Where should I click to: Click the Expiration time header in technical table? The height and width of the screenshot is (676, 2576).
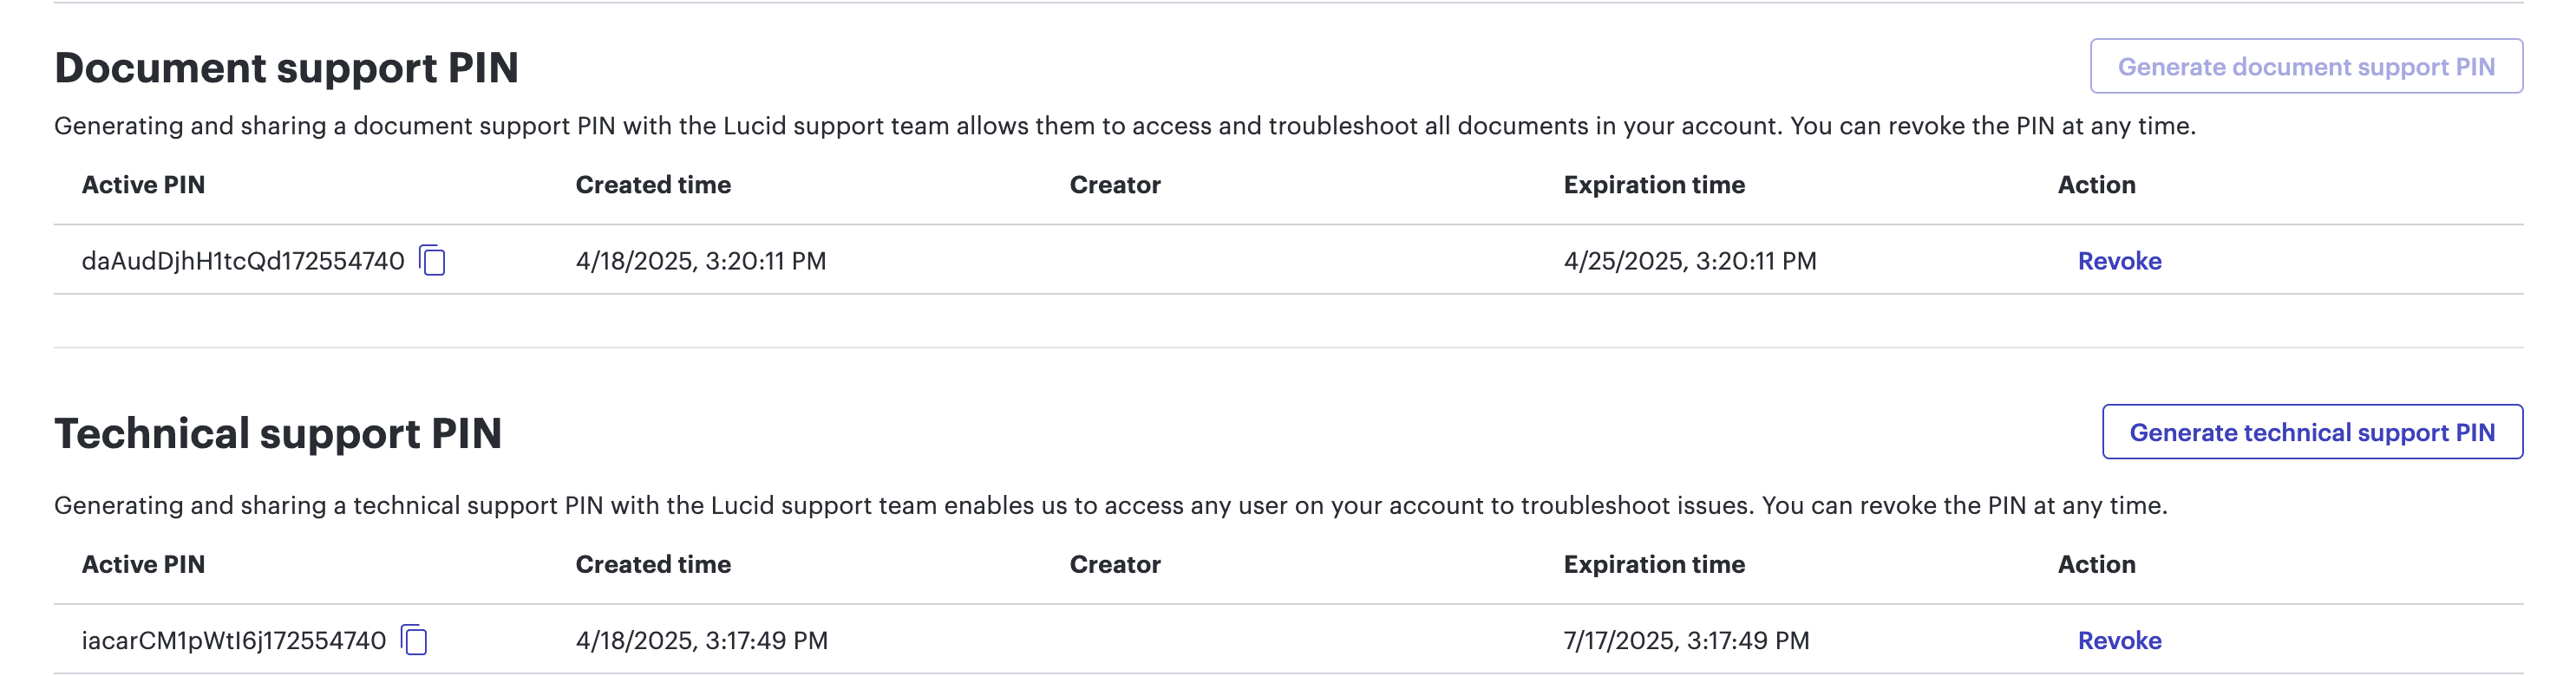pyautogui.click(x=1655, y=563)
